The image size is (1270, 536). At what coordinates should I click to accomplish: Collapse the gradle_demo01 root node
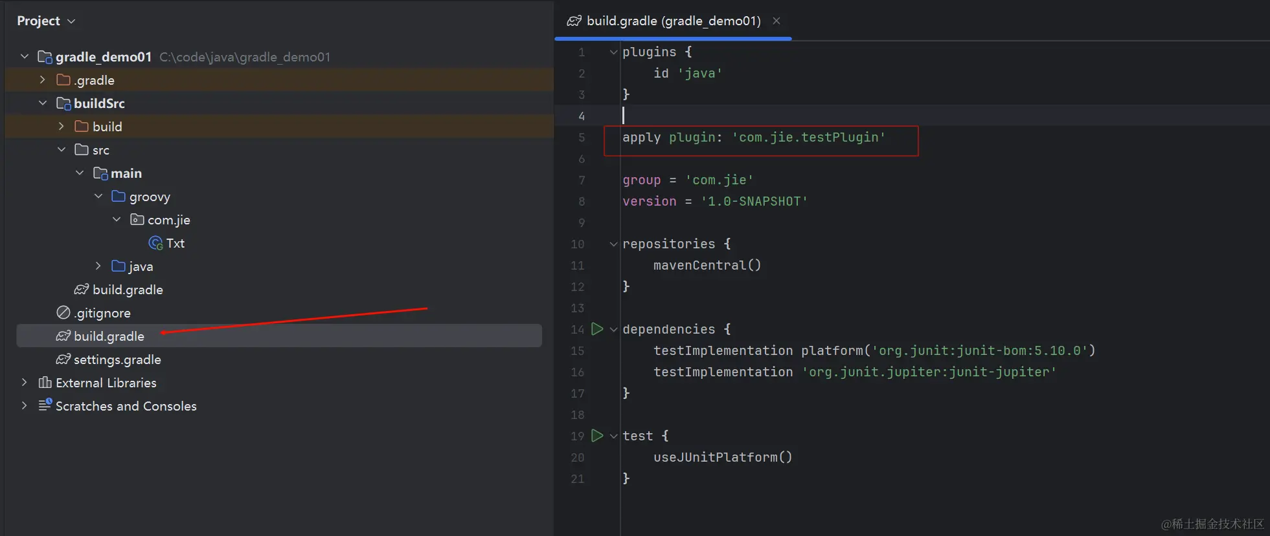point(25,57)
